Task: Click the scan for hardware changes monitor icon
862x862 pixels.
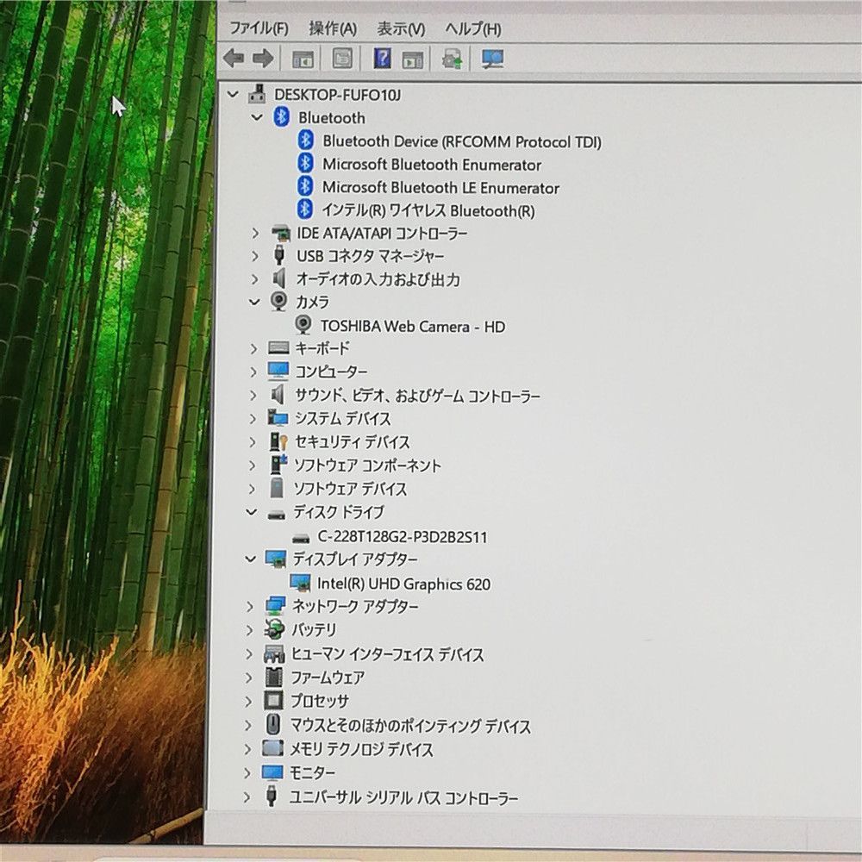Action: coord(493,59)
